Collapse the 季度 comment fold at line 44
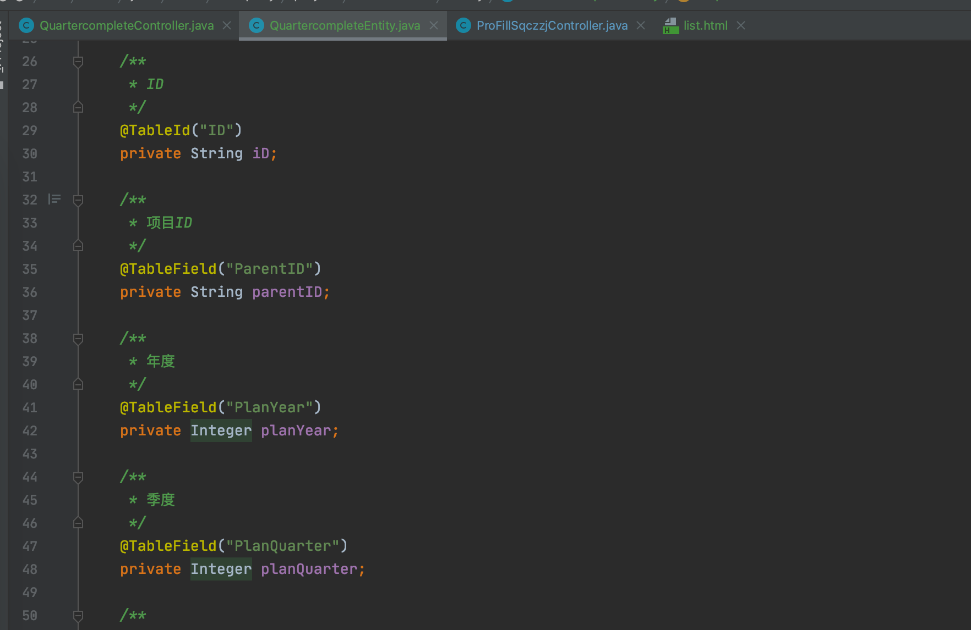Viewport: 971px width, 630px height. point(78,477)
